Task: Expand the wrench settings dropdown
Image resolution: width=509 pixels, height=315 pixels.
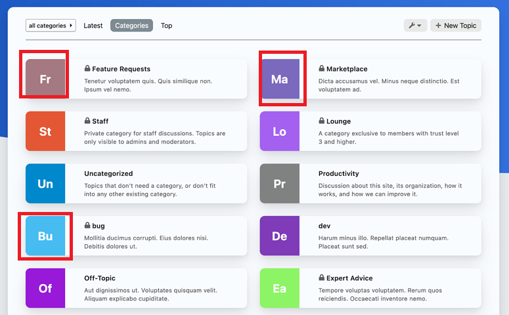Action: click(415, 26)
